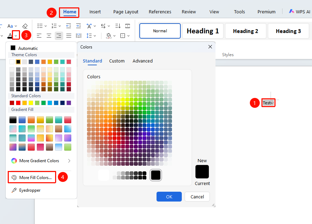Justify the paragraph text
The width and height of the screenshot is (312, 224).
tap(69, 36)
